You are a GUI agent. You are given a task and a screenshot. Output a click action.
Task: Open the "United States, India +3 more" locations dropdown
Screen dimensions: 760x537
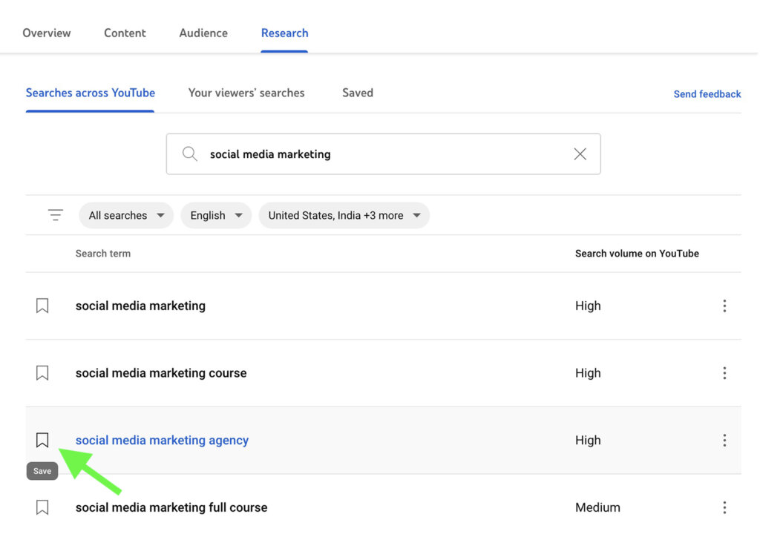(344, 214)
